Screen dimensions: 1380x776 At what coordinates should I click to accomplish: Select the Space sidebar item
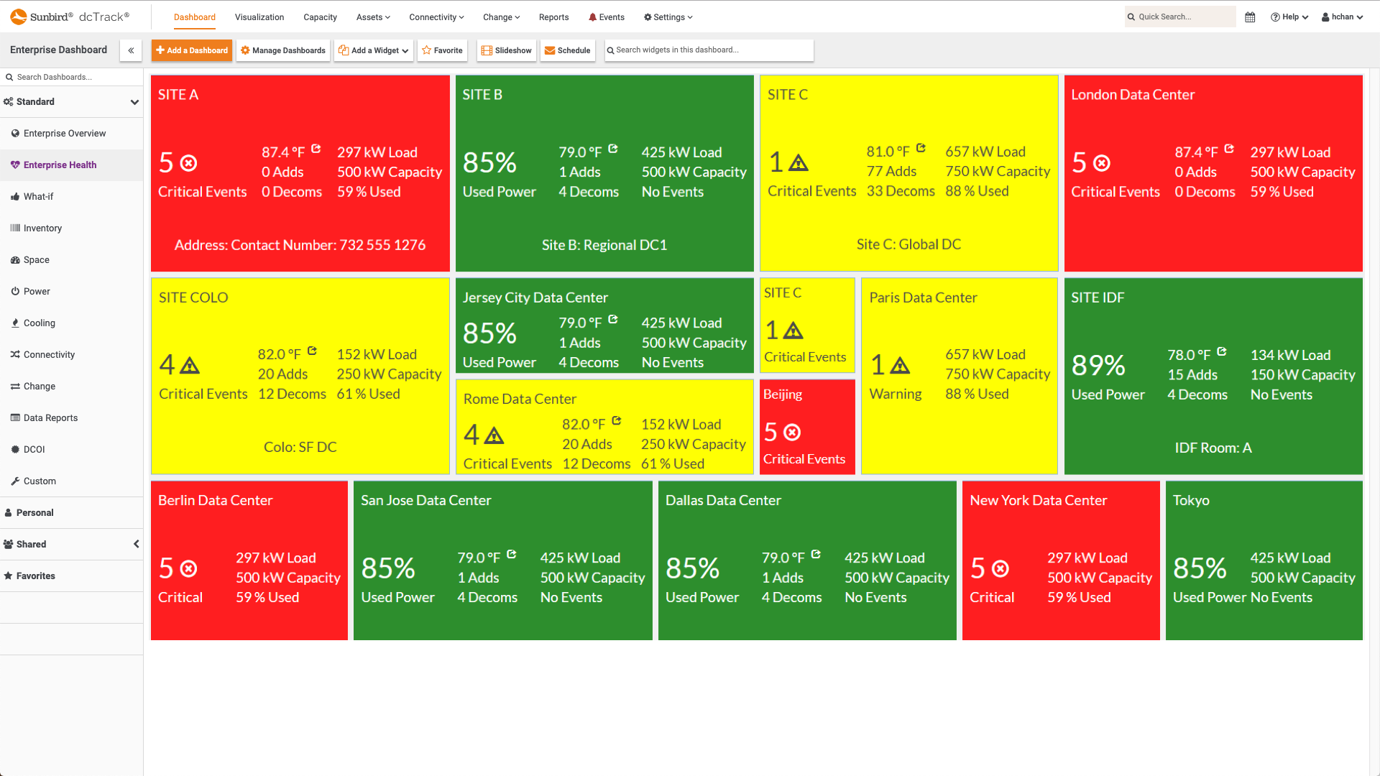pos(36,259)
